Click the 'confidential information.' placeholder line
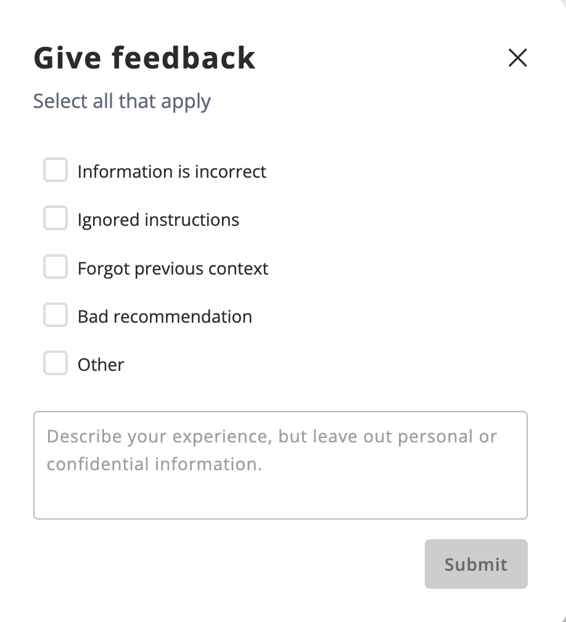 click(154, 464)
